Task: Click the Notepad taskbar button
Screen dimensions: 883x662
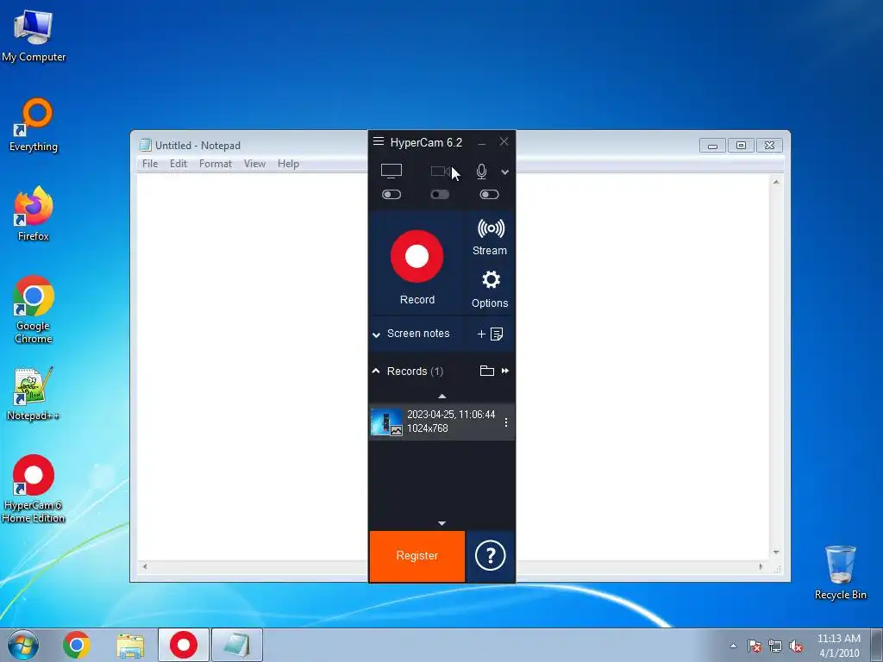Action: pos(237,645)
